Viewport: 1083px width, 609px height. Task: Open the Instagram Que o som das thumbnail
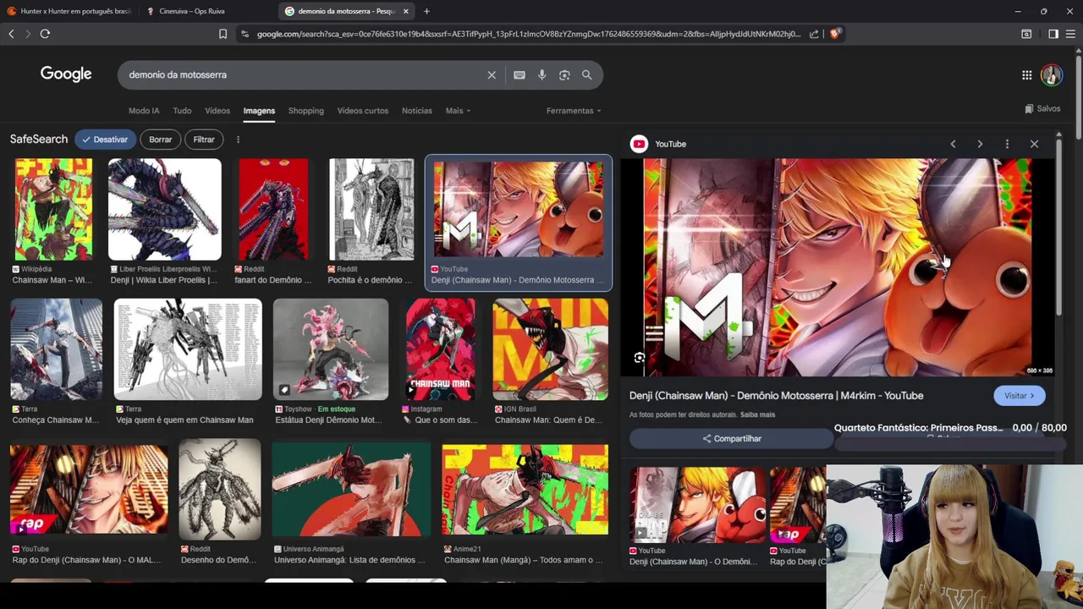(440, 349)
